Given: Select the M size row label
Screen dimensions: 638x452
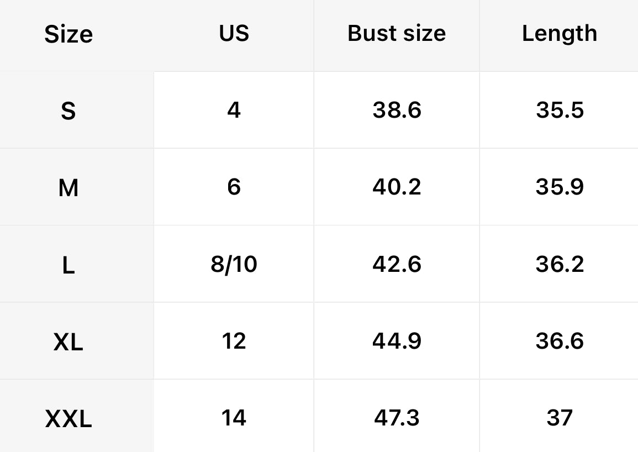Looking at the screenshot, I should tap(68, 188).
